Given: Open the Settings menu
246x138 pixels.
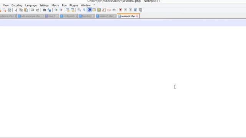Looking at the screenshot, I should (44, 5).
